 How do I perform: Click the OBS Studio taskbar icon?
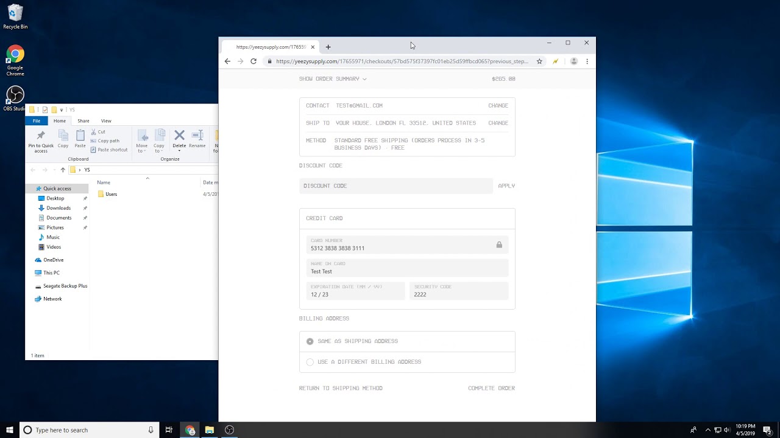click(229, 430)
